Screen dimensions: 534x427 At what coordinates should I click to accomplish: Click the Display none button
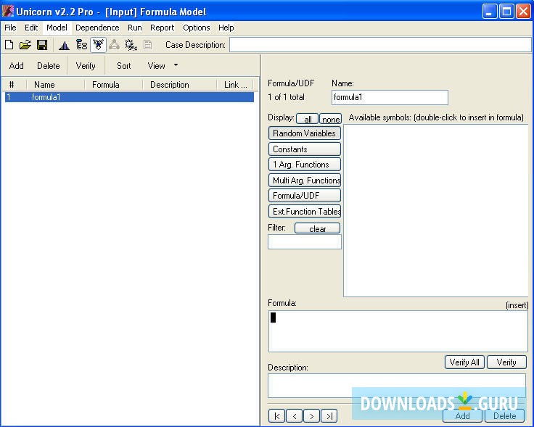(x=330, y=119)
